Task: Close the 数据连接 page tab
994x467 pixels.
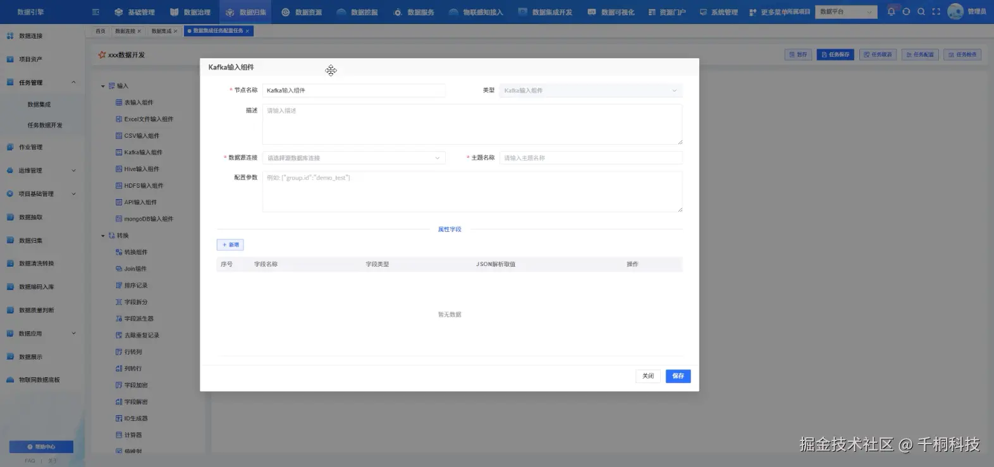Action: click(139, 31)
